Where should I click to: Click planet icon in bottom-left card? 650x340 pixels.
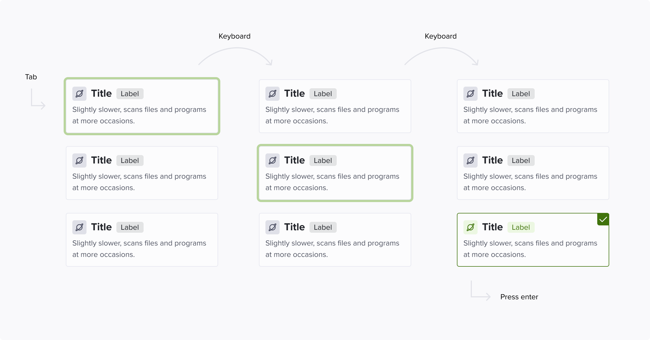tap(79, 227)
